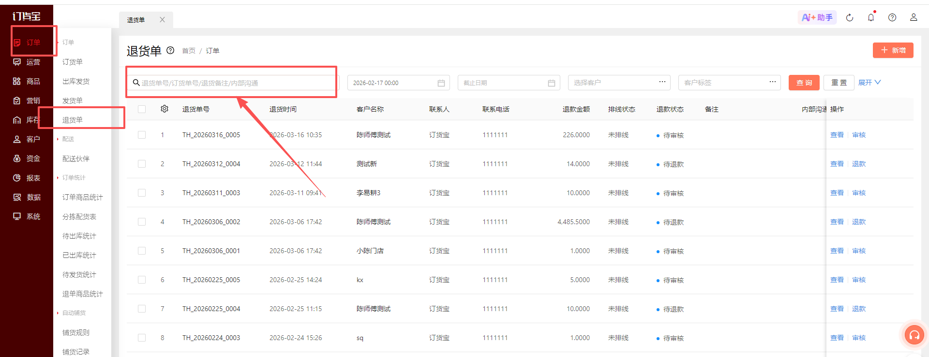Open the 商品 sidebar module
Viewport: 929px width, 357px height.
tap(27, 81)
